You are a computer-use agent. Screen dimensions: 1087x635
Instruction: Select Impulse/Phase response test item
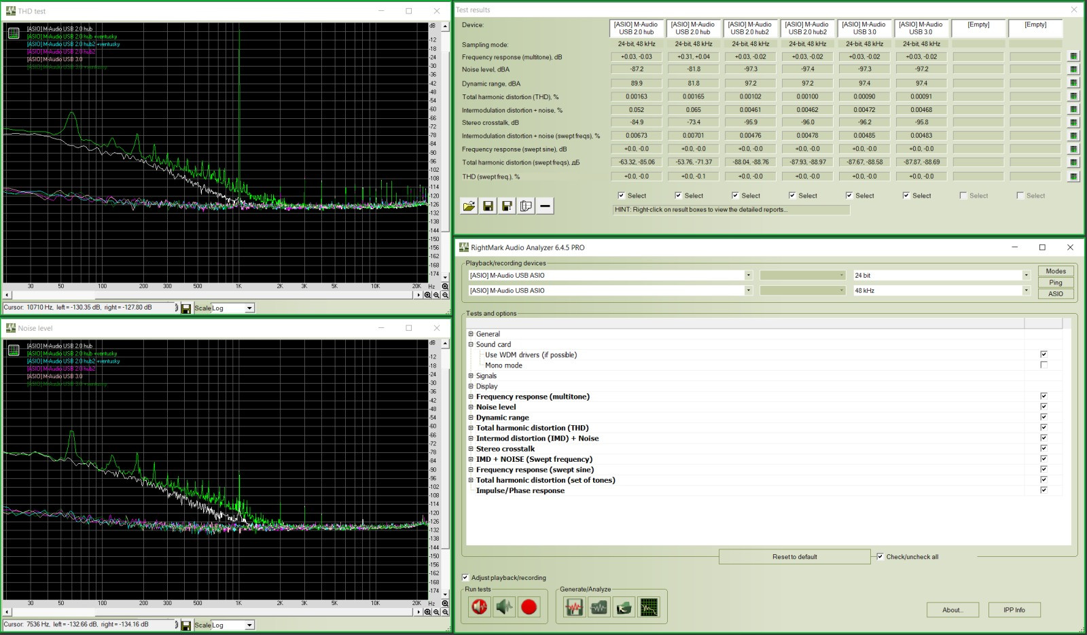pyautogui.click(x=520, y=491)
